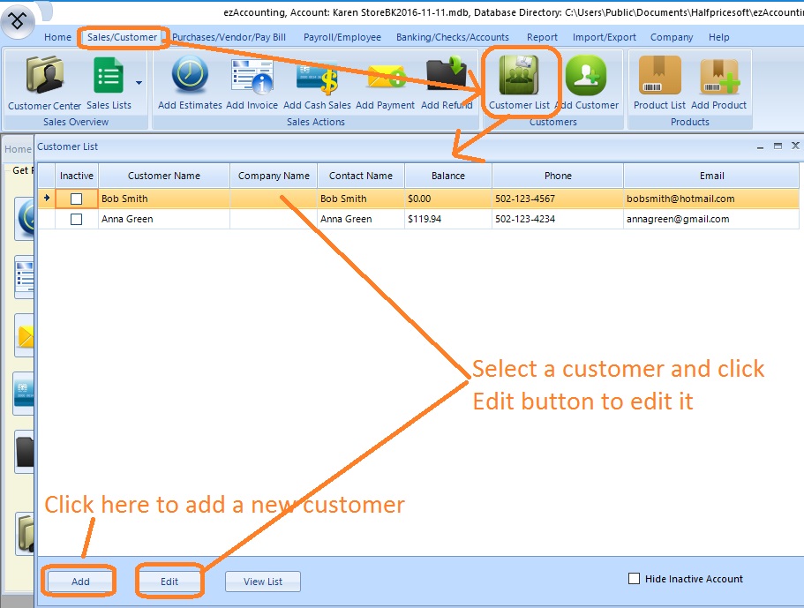Open the Product List icon
Image resolution: width=804 pixels, height=608 pixels.
coord(659,77)
